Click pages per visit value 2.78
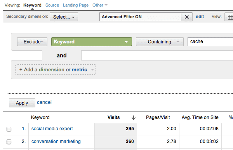This screenshot has width=233, height=150. coord(172,141)
